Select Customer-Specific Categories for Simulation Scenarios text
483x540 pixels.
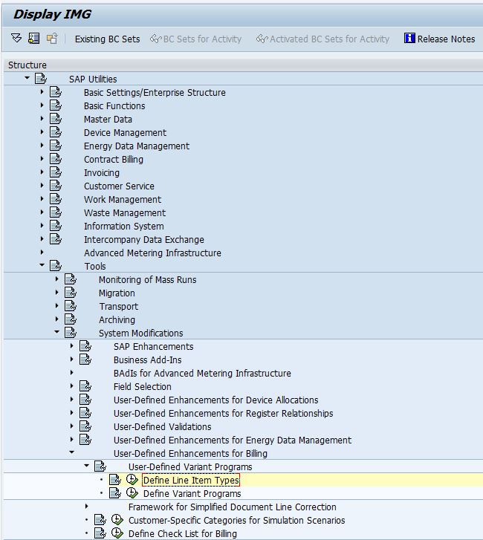(x=237, y=521)
